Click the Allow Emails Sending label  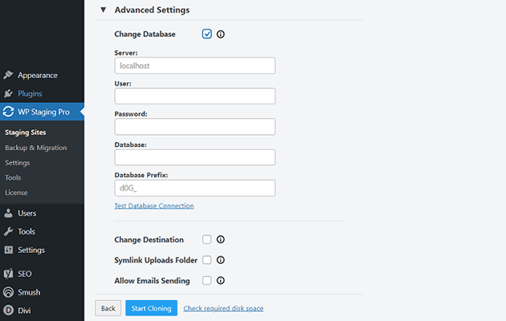click(152, 281)
